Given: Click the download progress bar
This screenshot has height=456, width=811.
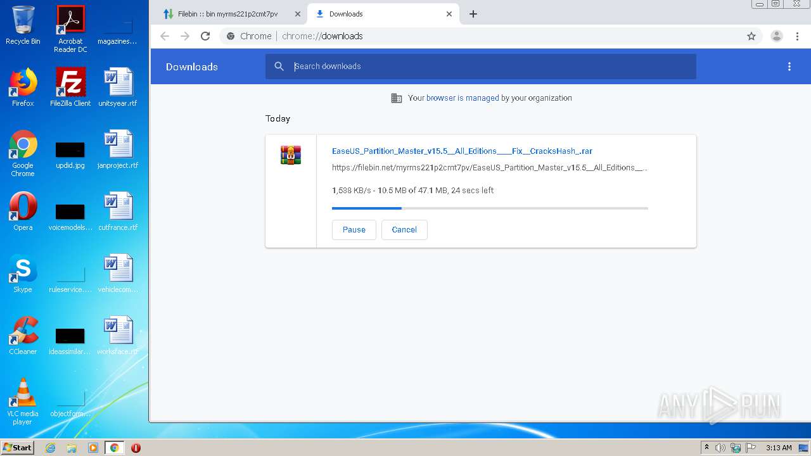Looking at the screenshot, I should pyautogui.click(x=490, y=208).
